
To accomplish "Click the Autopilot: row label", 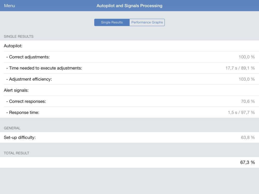I will [x=13, y=46].
